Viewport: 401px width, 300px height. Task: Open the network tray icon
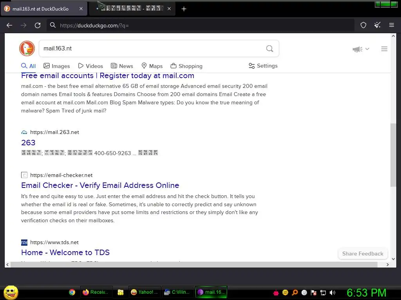click(x=323, y=293)
